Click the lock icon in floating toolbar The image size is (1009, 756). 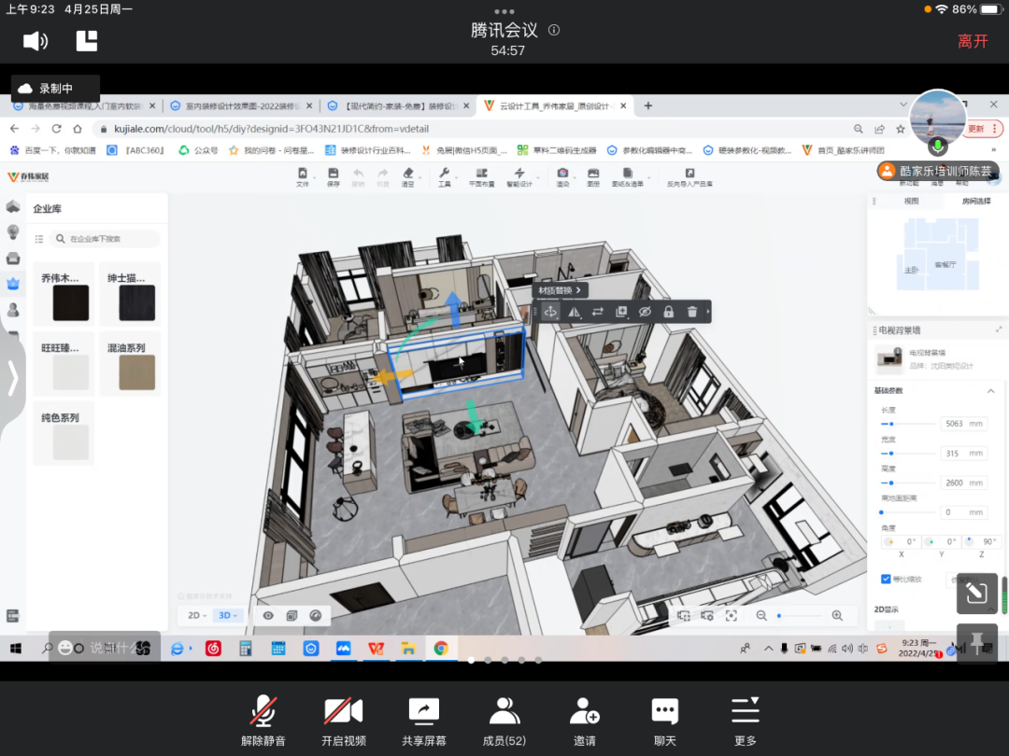coord(668,312)
